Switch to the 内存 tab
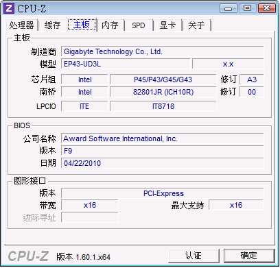This screenshot has height=268, width=280. 110,25
